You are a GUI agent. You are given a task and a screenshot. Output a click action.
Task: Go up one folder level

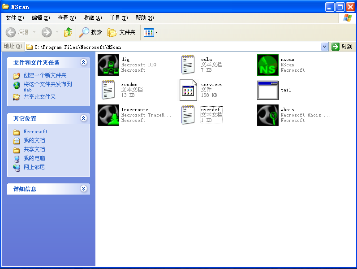pyautogui.click(x=68, y=32)
